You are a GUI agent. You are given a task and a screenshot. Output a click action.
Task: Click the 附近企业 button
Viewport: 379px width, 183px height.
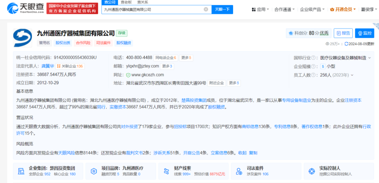(x=217, y=83)
